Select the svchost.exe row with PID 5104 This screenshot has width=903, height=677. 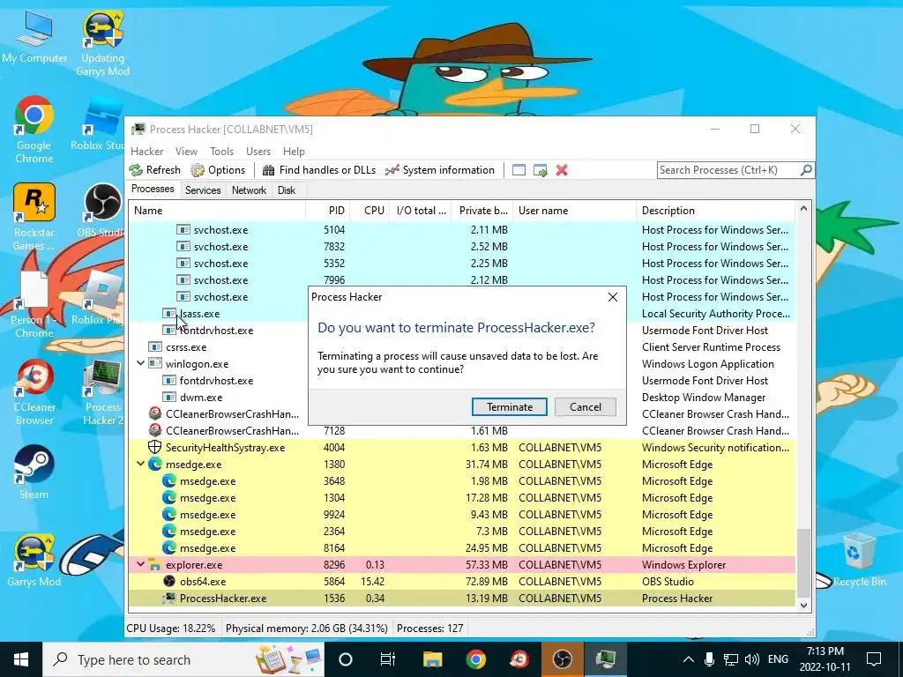pyautogui.click(x=462, y=230)
